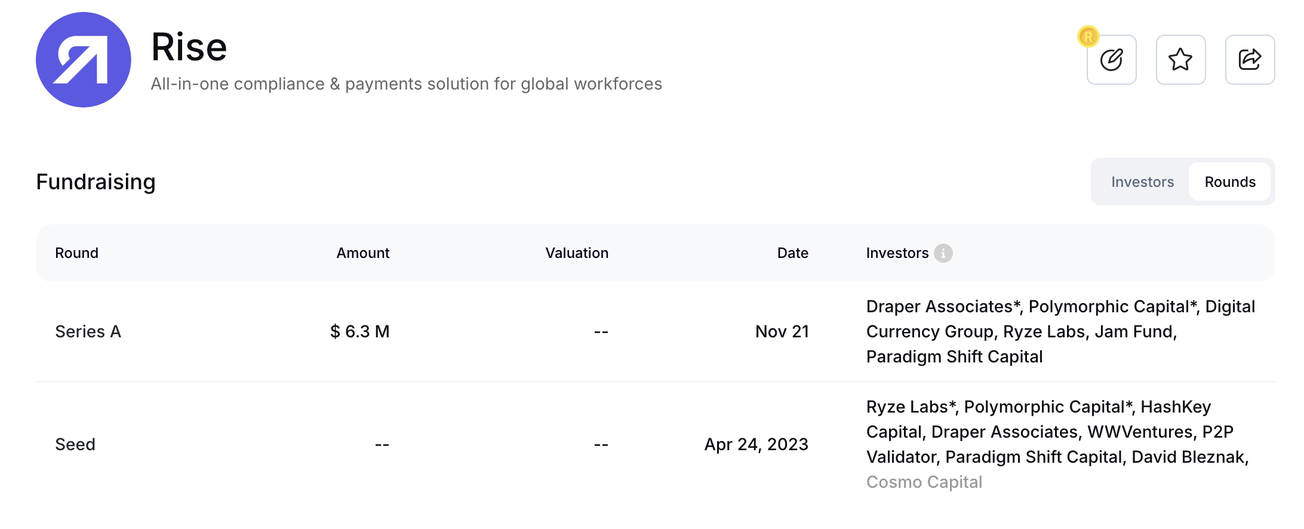This screenshot has height=529, width=1304.
Task: Select the Rounds tab
Action: pos(1229,182)
